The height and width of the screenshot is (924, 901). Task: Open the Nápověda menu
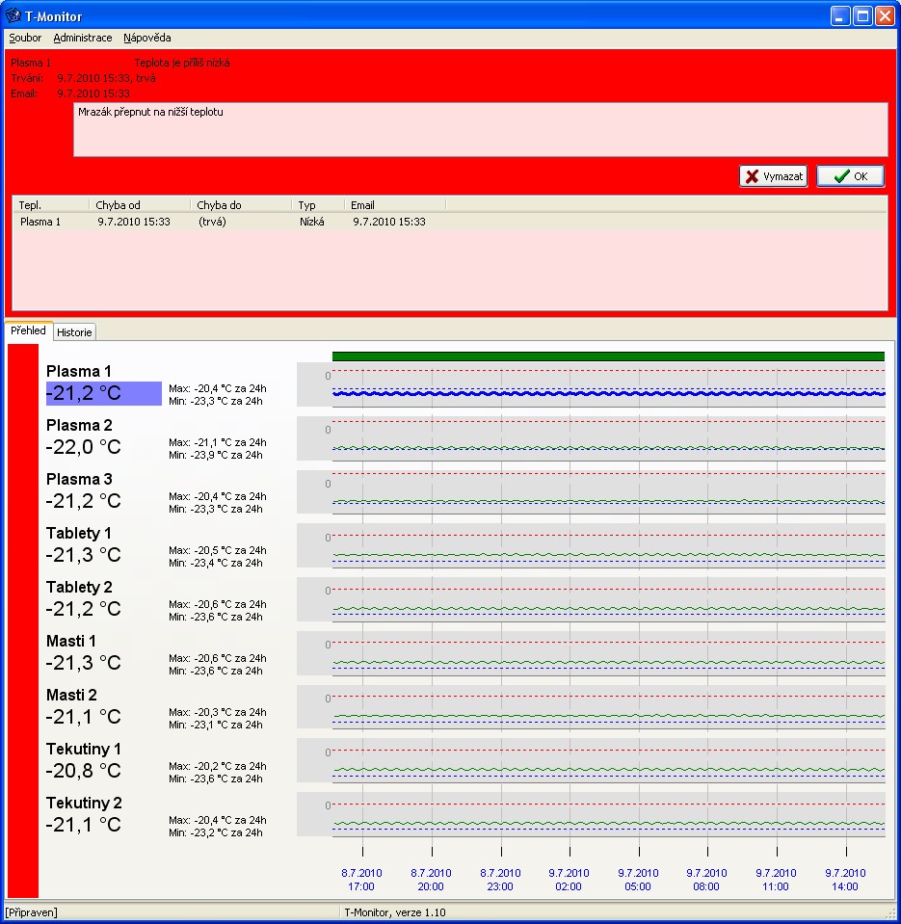(x=146, y=38)
